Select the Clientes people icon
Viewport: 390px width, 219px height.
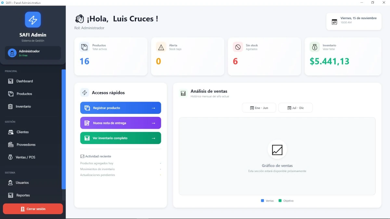(x=11, y=132)
